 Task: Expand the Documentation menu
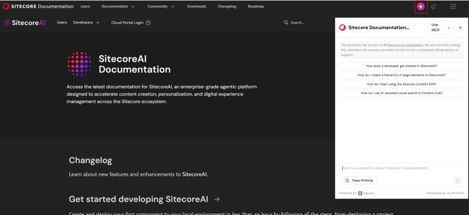tap(118, 6)
